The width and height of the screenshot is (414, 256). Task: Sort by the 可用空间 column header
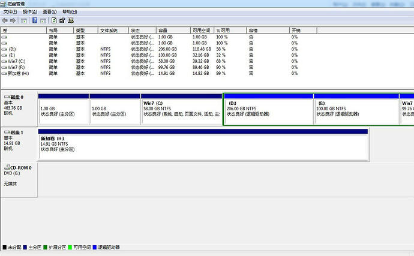pos(202,31)
